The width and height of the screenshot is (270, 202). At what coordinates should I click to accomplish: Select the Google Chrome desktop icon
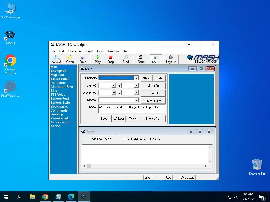pyautogui.click(x=10, y=65)
